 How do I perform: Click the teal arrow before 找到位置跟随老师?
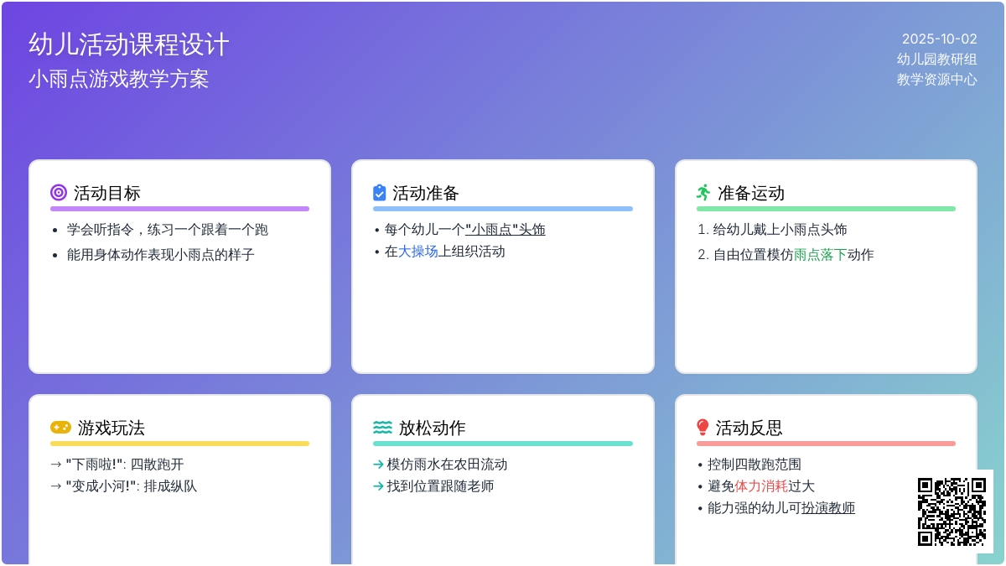coord(378,486)
